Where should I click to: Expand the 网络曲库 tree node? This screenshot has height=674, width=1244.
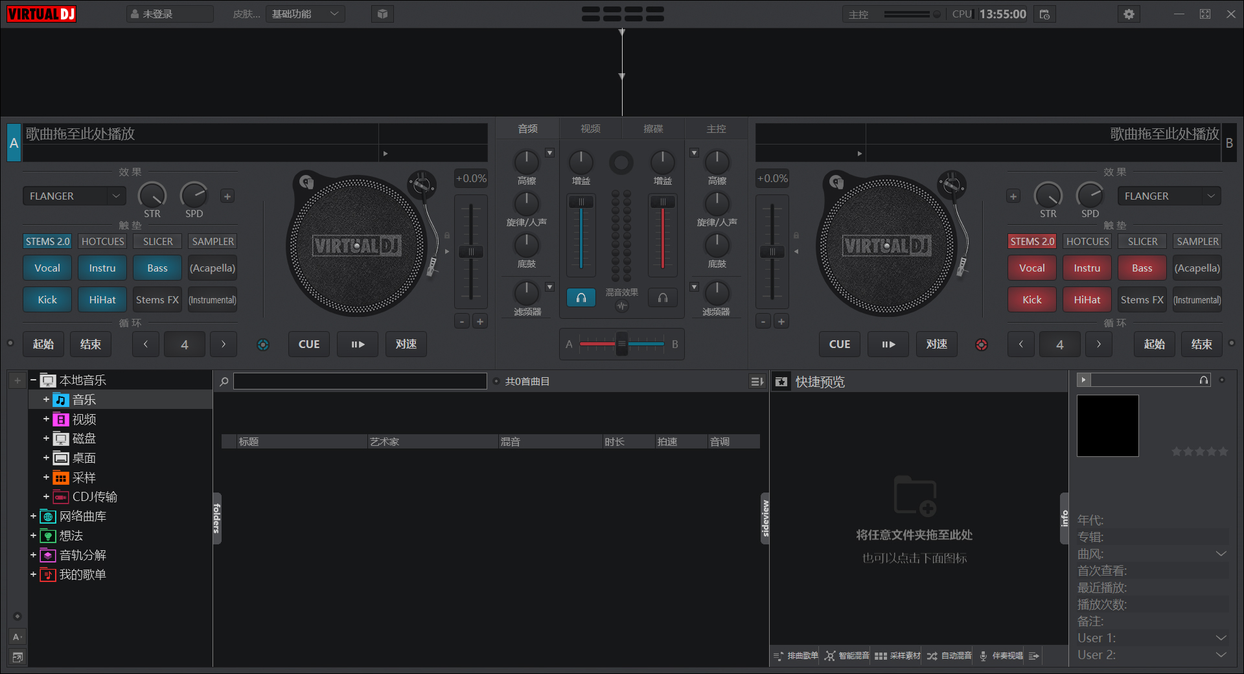[33, 517]
